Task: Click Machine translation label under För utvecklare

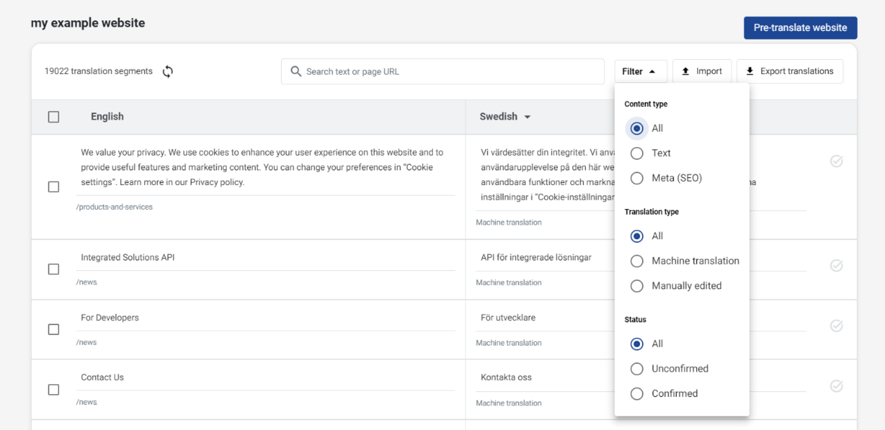Action: (x=509, y=343)
